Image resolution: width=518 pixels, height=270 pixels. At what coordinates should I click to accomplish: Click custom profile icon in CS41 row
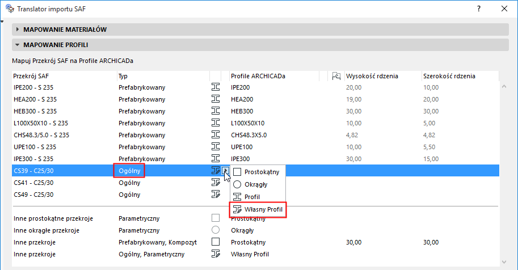(216, 183)
